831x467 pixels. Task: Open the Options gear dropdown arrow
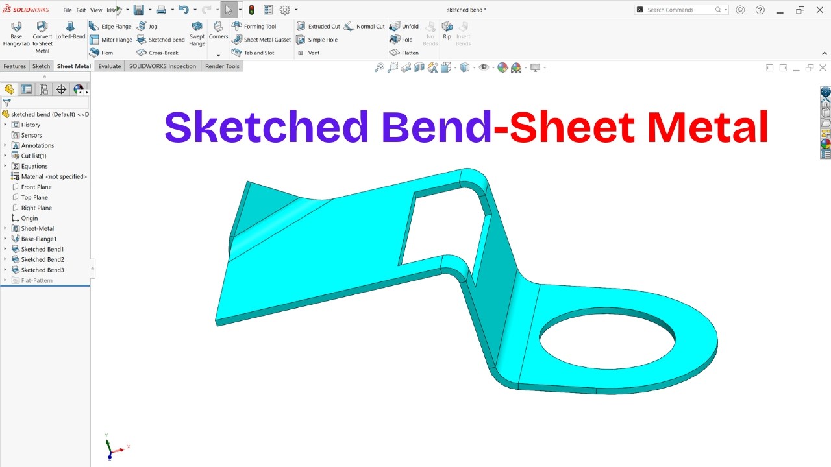pos(296,10)
